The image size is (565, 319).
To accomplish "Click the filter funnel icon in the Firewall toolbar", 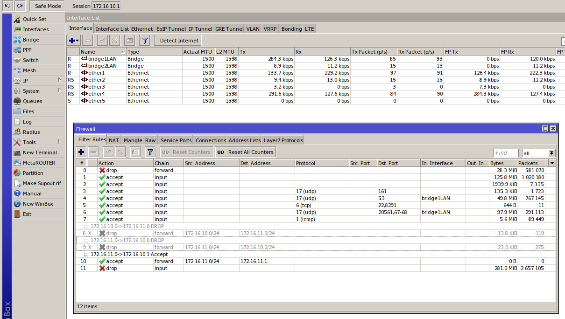I will [x=150, y=152].
